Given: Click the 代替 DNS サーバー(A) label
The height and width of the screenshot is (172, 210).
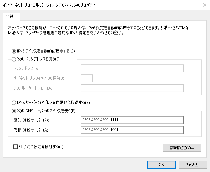Looking at the screenshot, I should (x=31, y=130).
